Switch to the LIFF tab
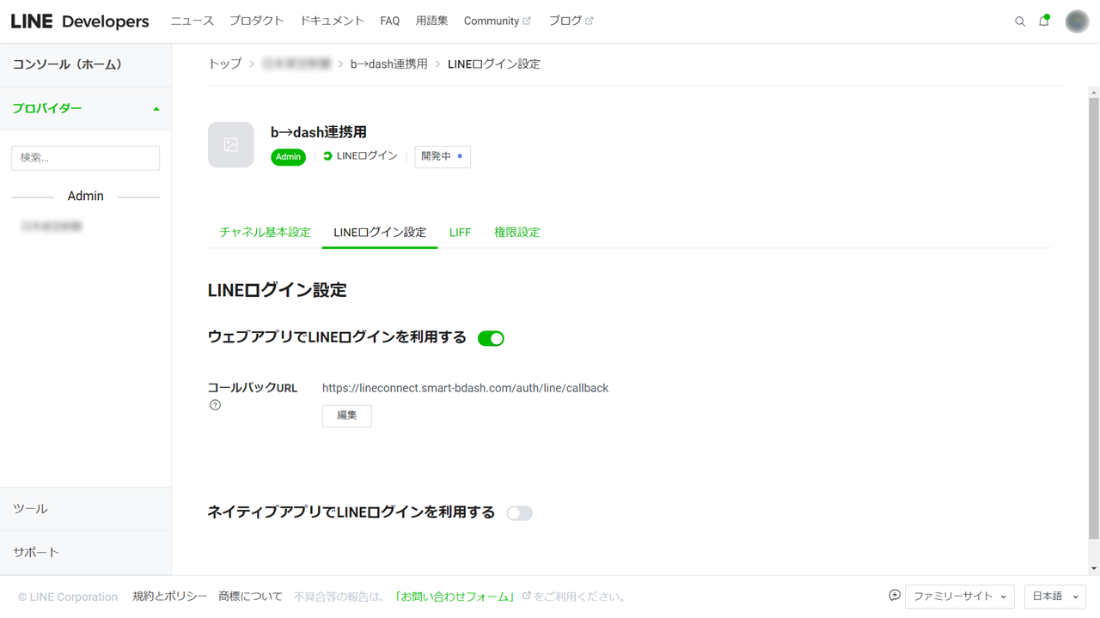The width and height of the screenshot is (1100, 618). pyautogui.click(x=460, y=233)
